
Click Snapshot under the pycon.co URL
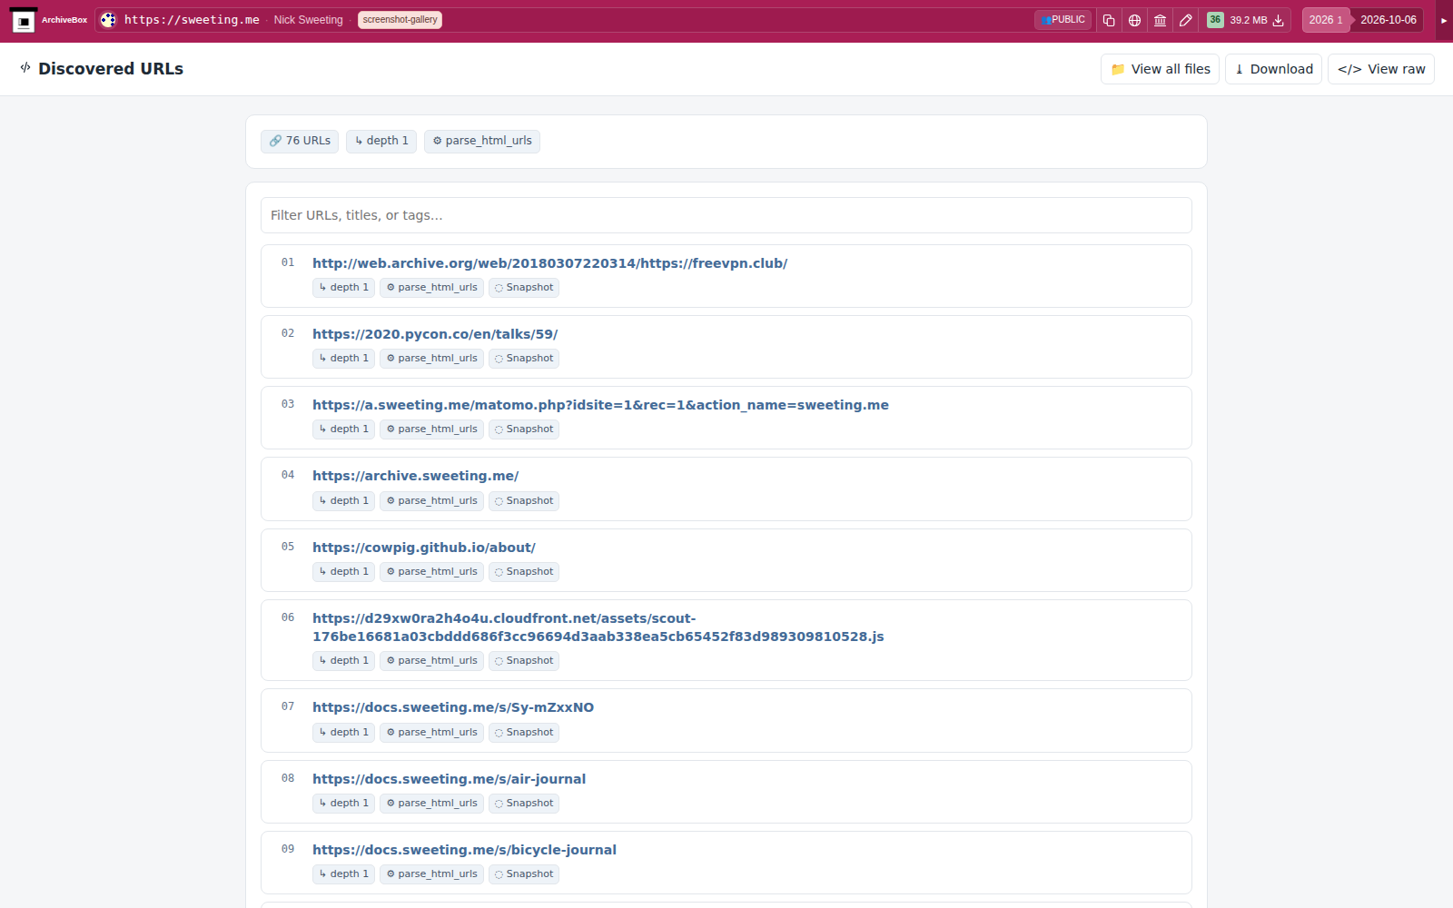pyautogui.click(x=524, y=359)
